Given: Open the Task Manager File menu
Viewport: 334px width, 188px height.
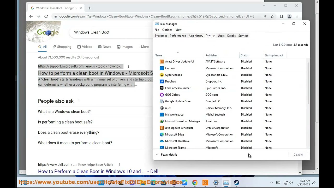Looking at the screenshot, I should 157,30.
